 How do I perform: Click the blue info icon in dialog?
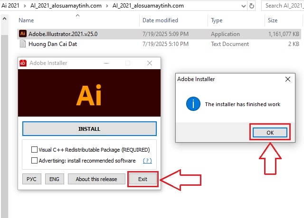193,104
